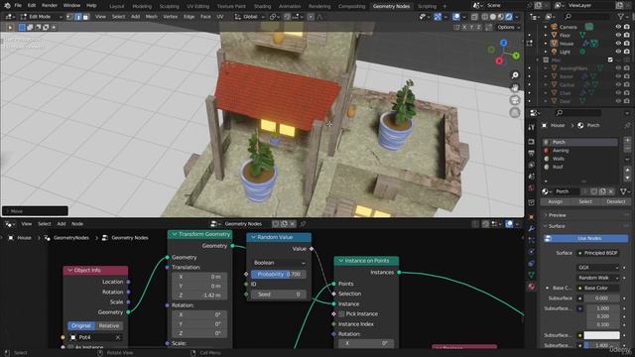This screenshot has height=357, width=635.
Task: Click the red X axis gizmo
Action: tap(499, 61)
